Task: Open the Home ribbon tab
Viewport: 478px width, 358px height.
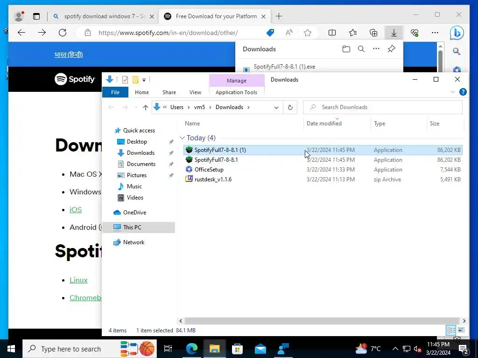Action: (x=142, y=92)
